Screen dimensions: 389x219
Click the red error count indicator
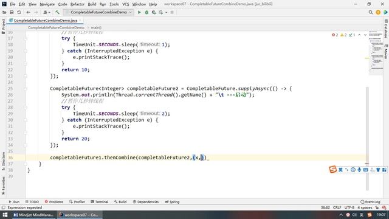335,35
